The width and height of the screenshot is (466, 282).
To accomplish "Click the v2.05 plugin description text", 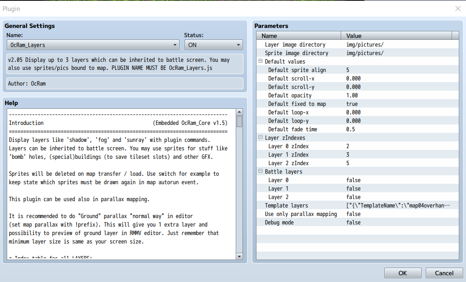I will tap(125, 64).
